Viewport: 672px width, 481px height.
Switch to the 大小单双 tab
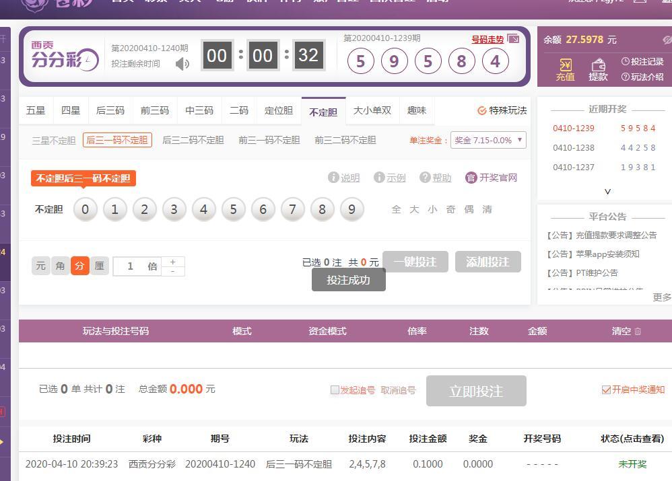pos(372,110)
